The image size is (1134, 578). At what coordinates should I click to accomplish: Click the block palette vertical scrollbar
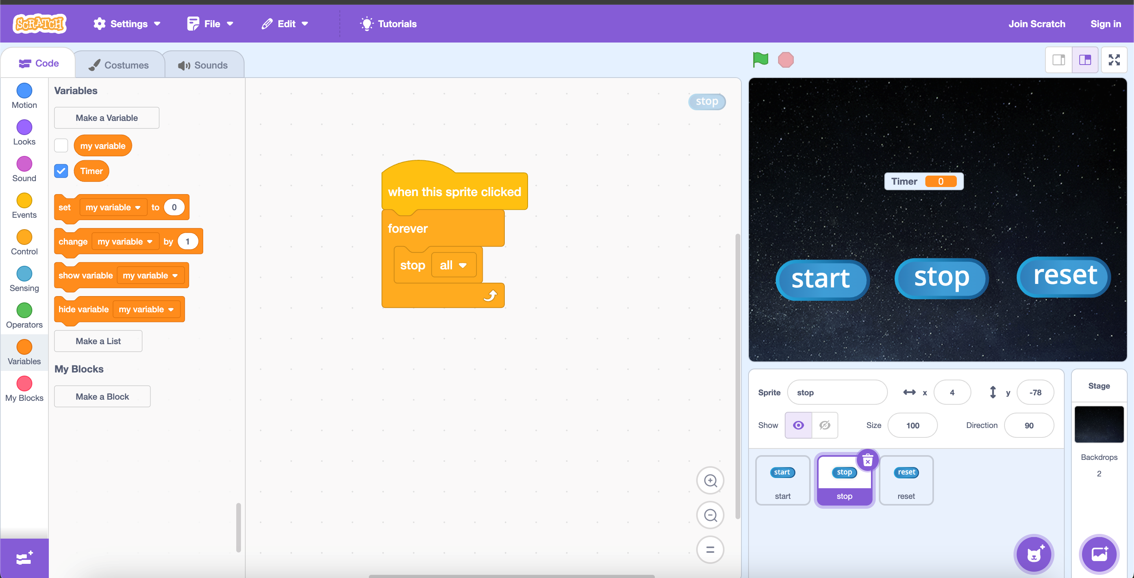(x=239, y=527)
